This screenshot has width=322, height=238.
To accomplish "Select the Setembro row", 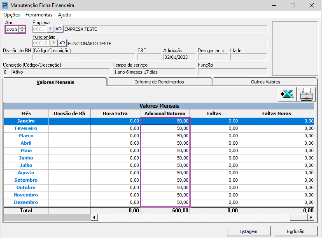I will pyautogui.click(x=159, y=180).
